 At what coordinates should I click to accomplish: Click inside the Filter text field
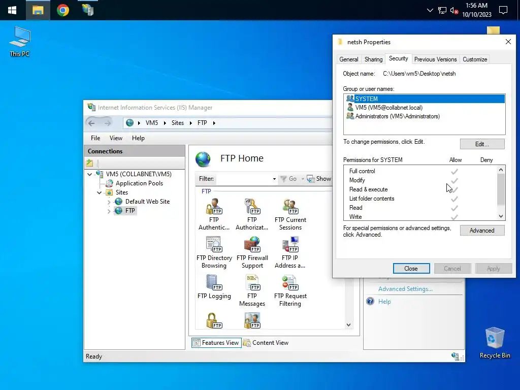point(244,179)
